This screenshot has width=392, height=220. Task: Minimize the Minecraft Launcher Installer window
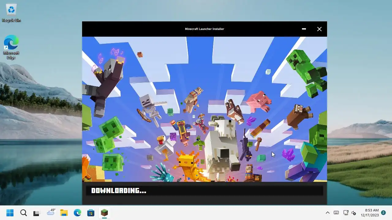tap(304, 29)
